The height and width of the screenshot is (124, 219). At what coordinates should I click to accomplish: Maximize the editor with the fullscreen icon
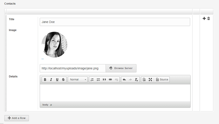(x=150, y=79)
